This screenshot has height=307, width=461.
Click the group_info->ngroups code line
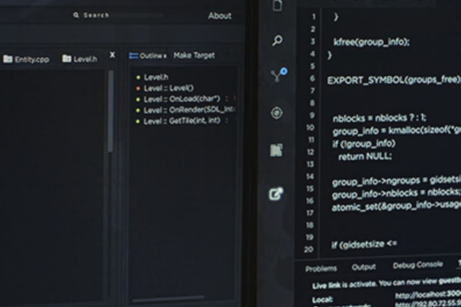click(x=396, y=181)
